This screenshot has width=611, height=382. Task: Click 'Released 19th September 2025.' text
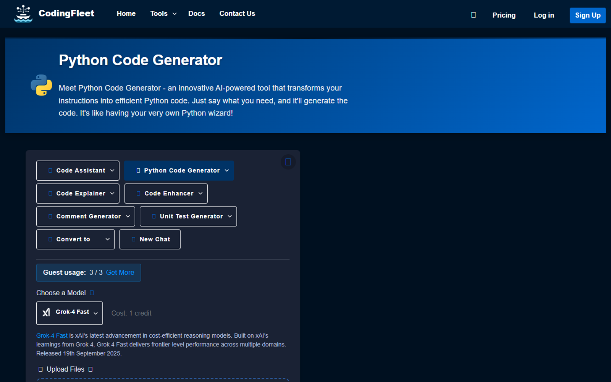(x=79, y=353)
